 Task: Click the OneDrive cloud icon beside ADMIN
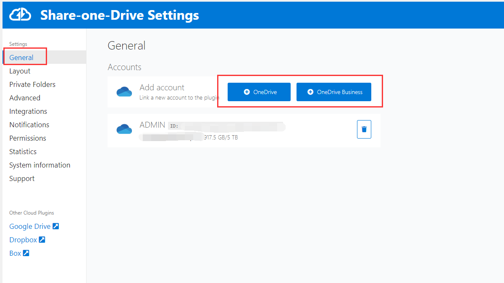point(124,129)
